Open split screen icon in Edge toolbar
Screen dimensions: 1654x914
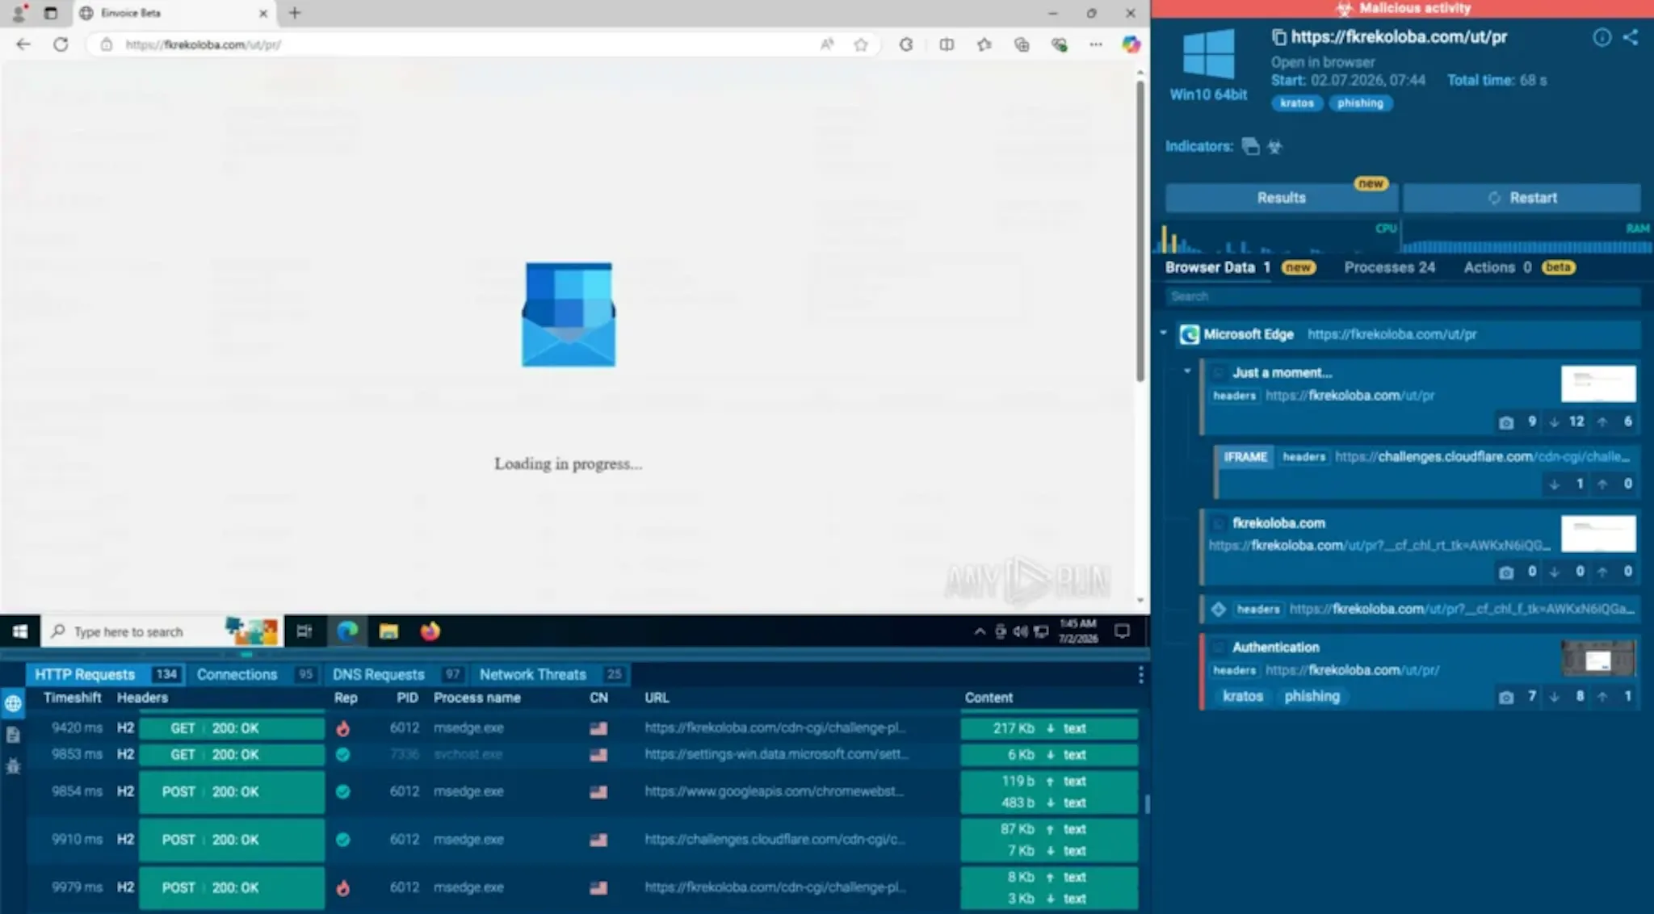pyautogui.click(x=947, y=44)
